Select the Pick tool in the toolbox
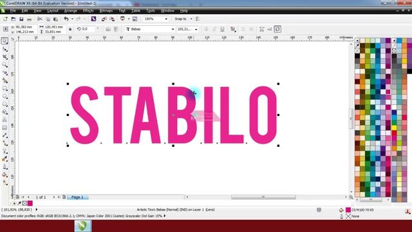Viewport: 412px width, 232px height. pos(5,41)
